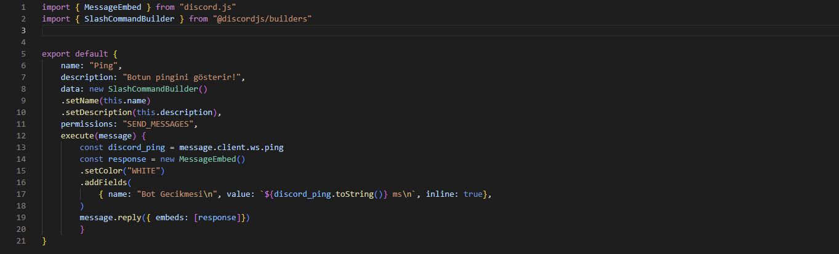Click gutter line number 17
This screenshot has width=839, height=254.
(21, 194)
